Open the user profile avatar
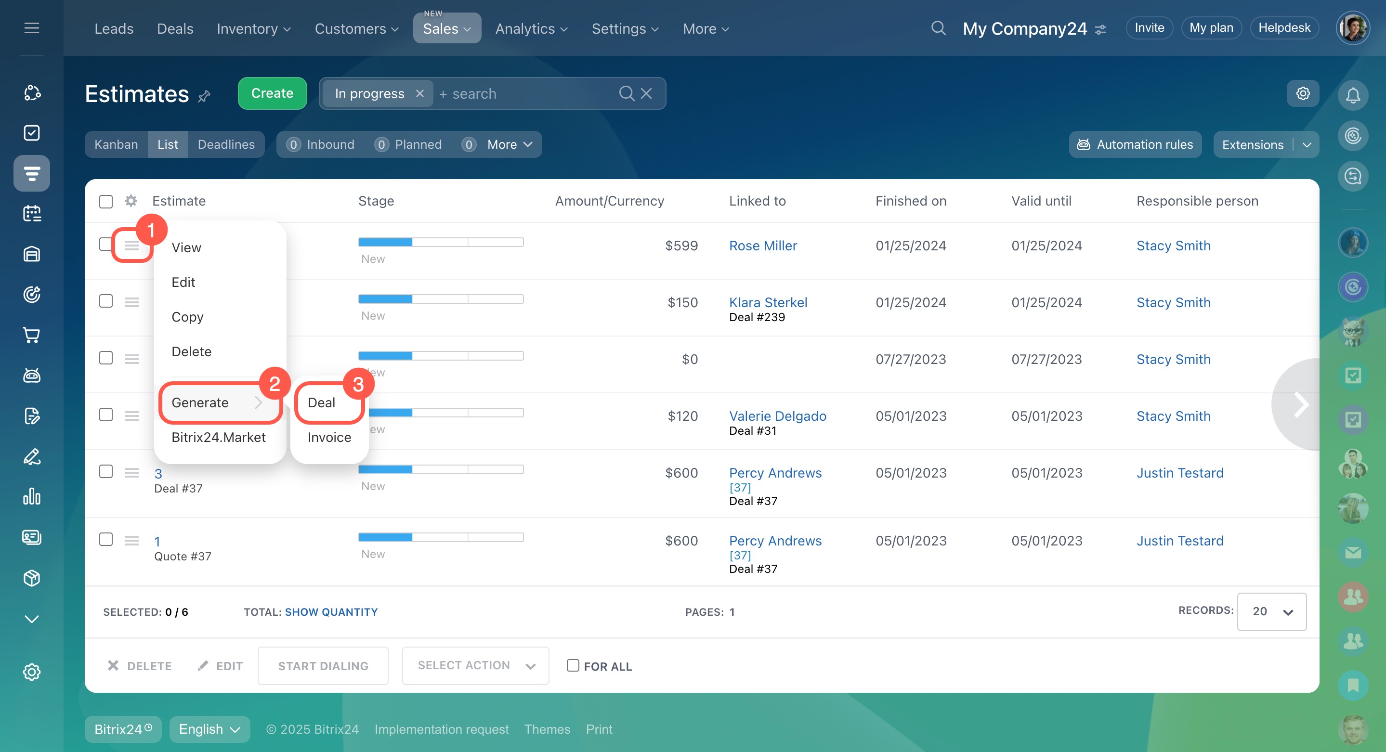The image size is (1386, 752). click(x=1353, y=28)
